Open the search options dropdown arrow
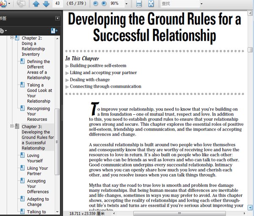 tap(202, 3)
